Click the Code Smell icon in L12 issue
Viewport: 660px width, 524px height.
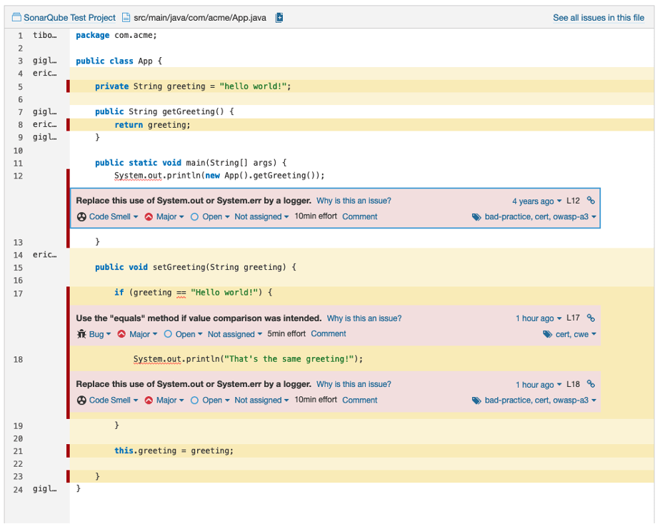click(x=81, y=216)
